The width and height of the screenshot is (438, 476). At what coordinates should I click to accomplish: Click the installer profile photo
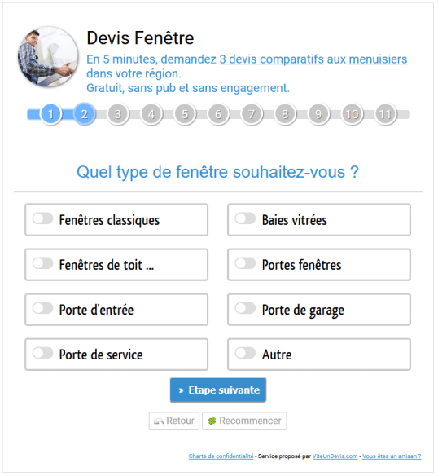tap(48, 57)
